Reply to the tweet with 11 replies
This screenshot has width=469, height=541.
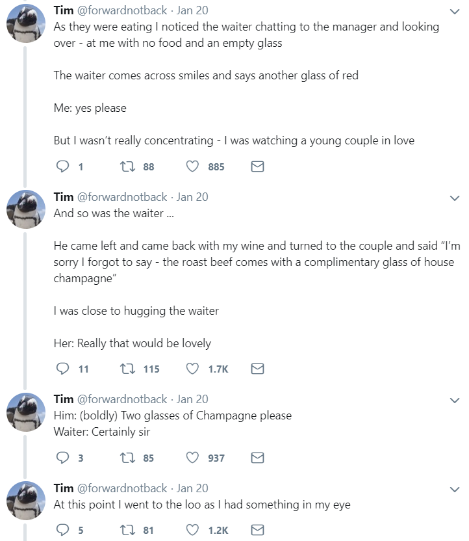point(63,369)
